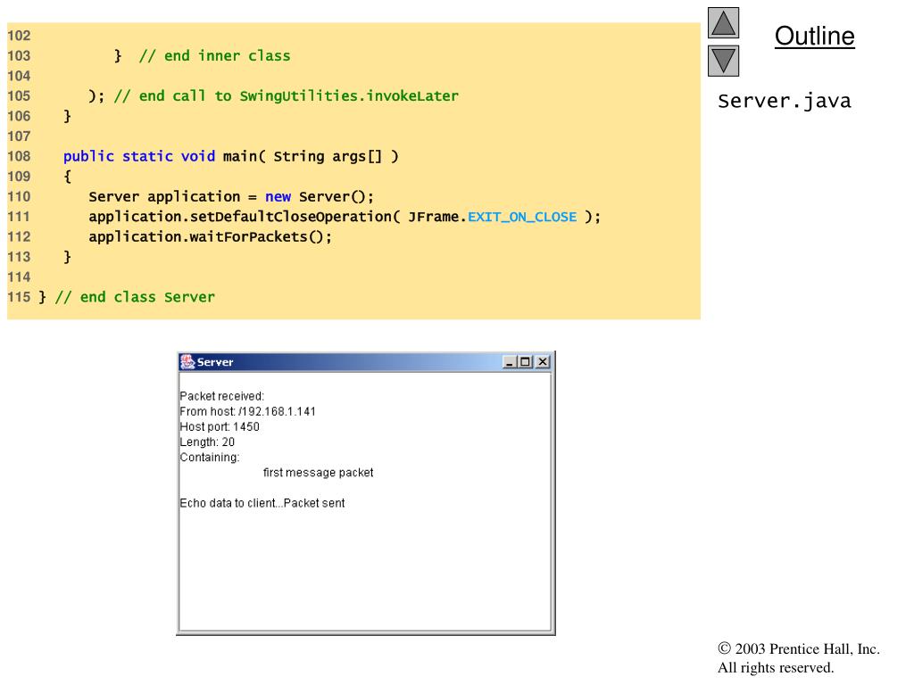Select the 'Containing:' line
The image size is (914, 685).
pos(209,458)
